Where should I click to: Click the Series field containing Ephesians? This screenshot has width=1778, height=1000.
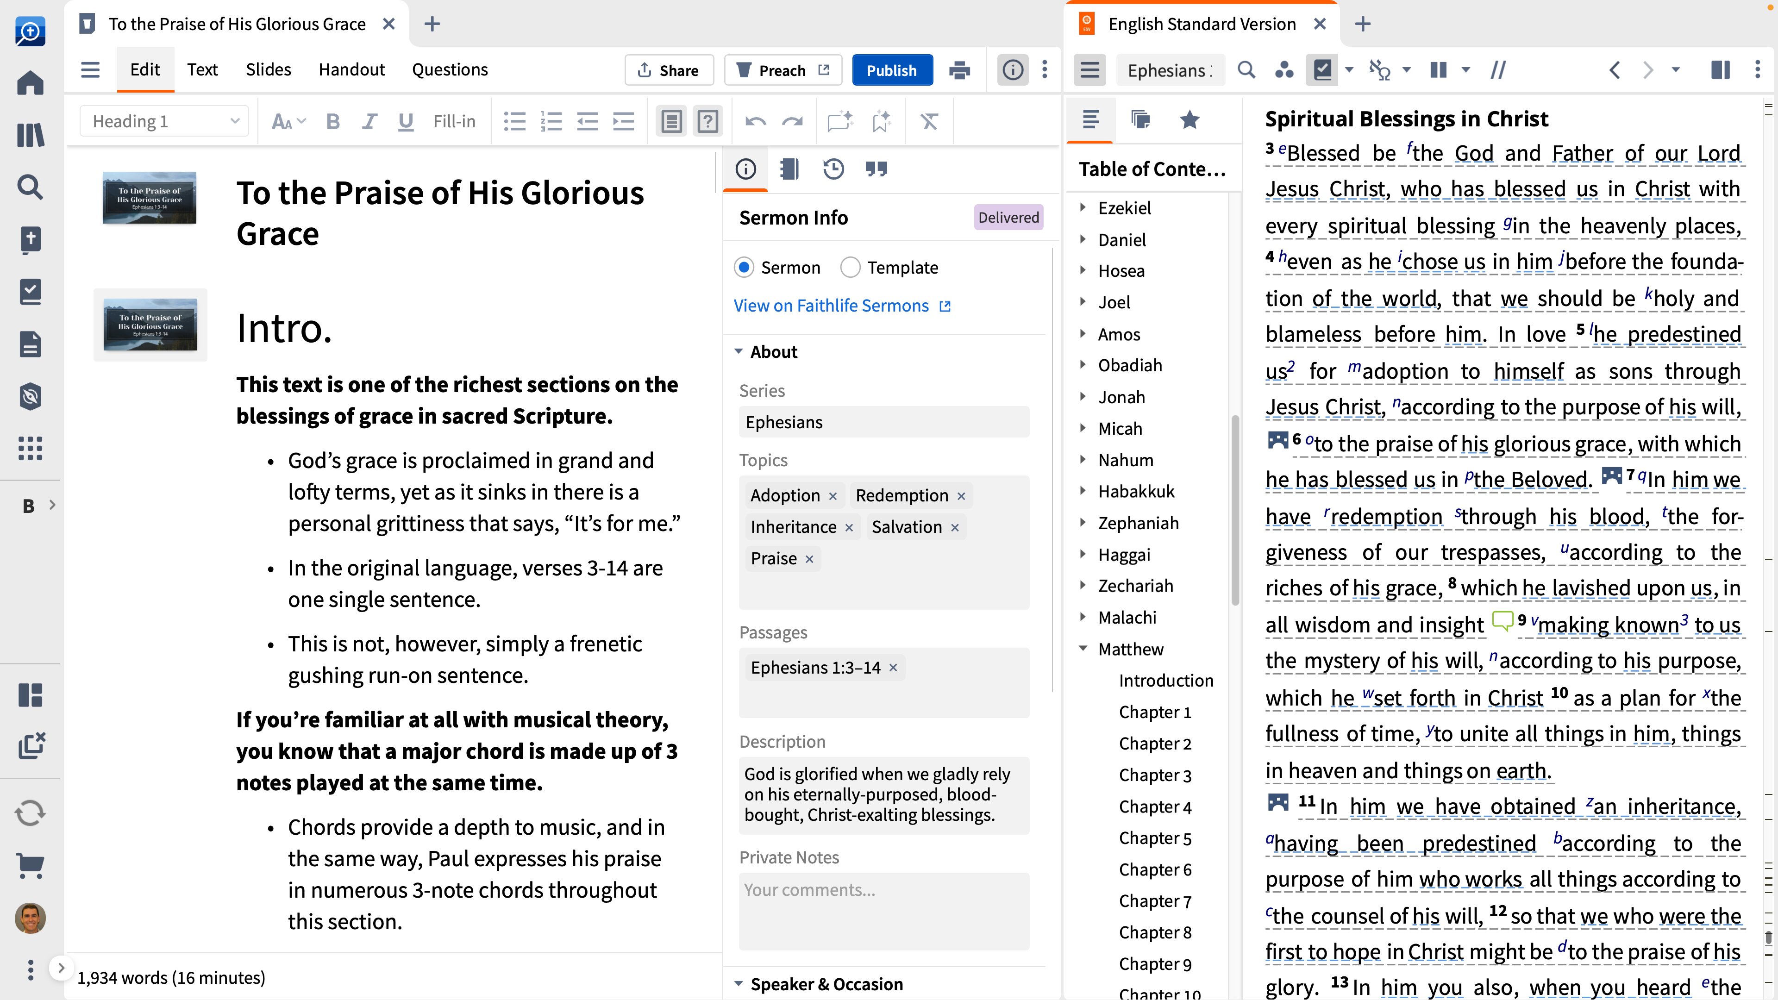point(883,422)
